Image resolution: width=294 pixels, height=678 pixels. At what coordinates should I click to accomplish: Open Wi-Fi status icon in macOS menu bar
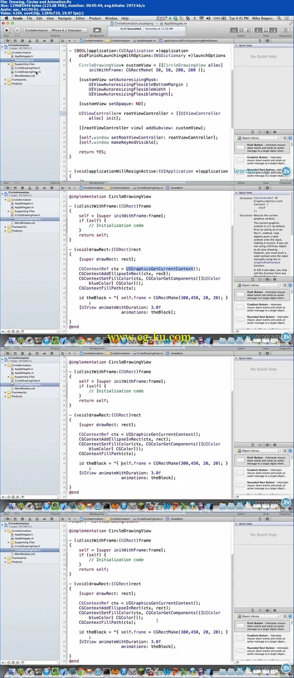202,18
